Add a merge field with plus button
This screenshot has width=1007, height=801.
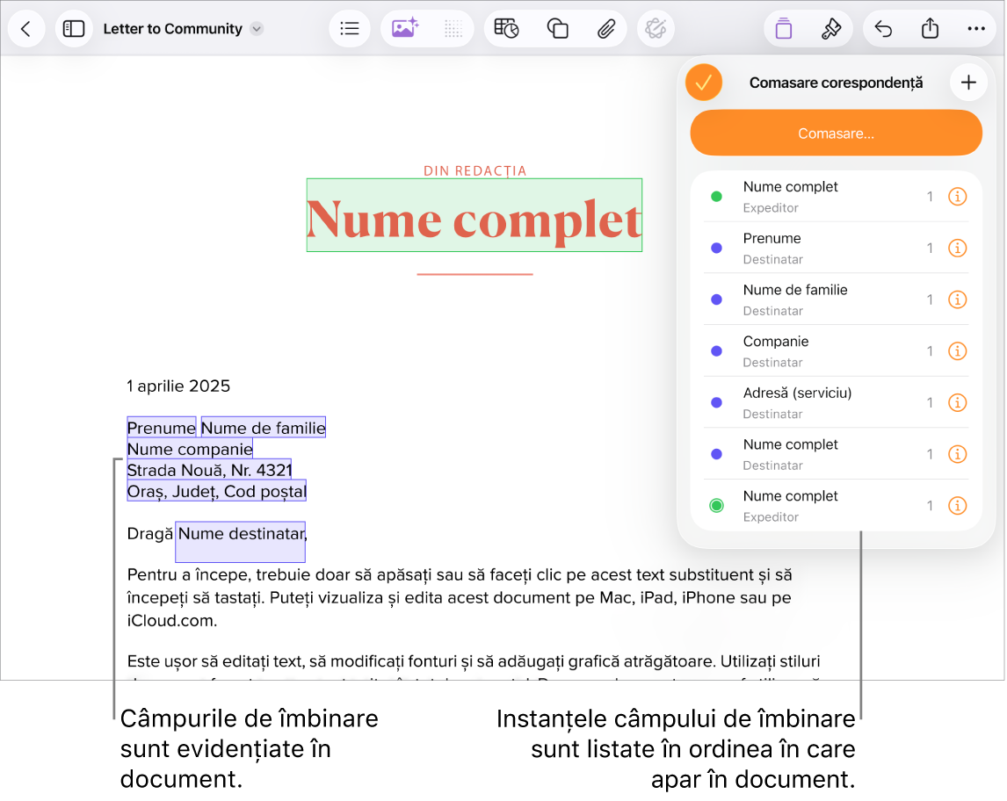click(x=968, y=83)
